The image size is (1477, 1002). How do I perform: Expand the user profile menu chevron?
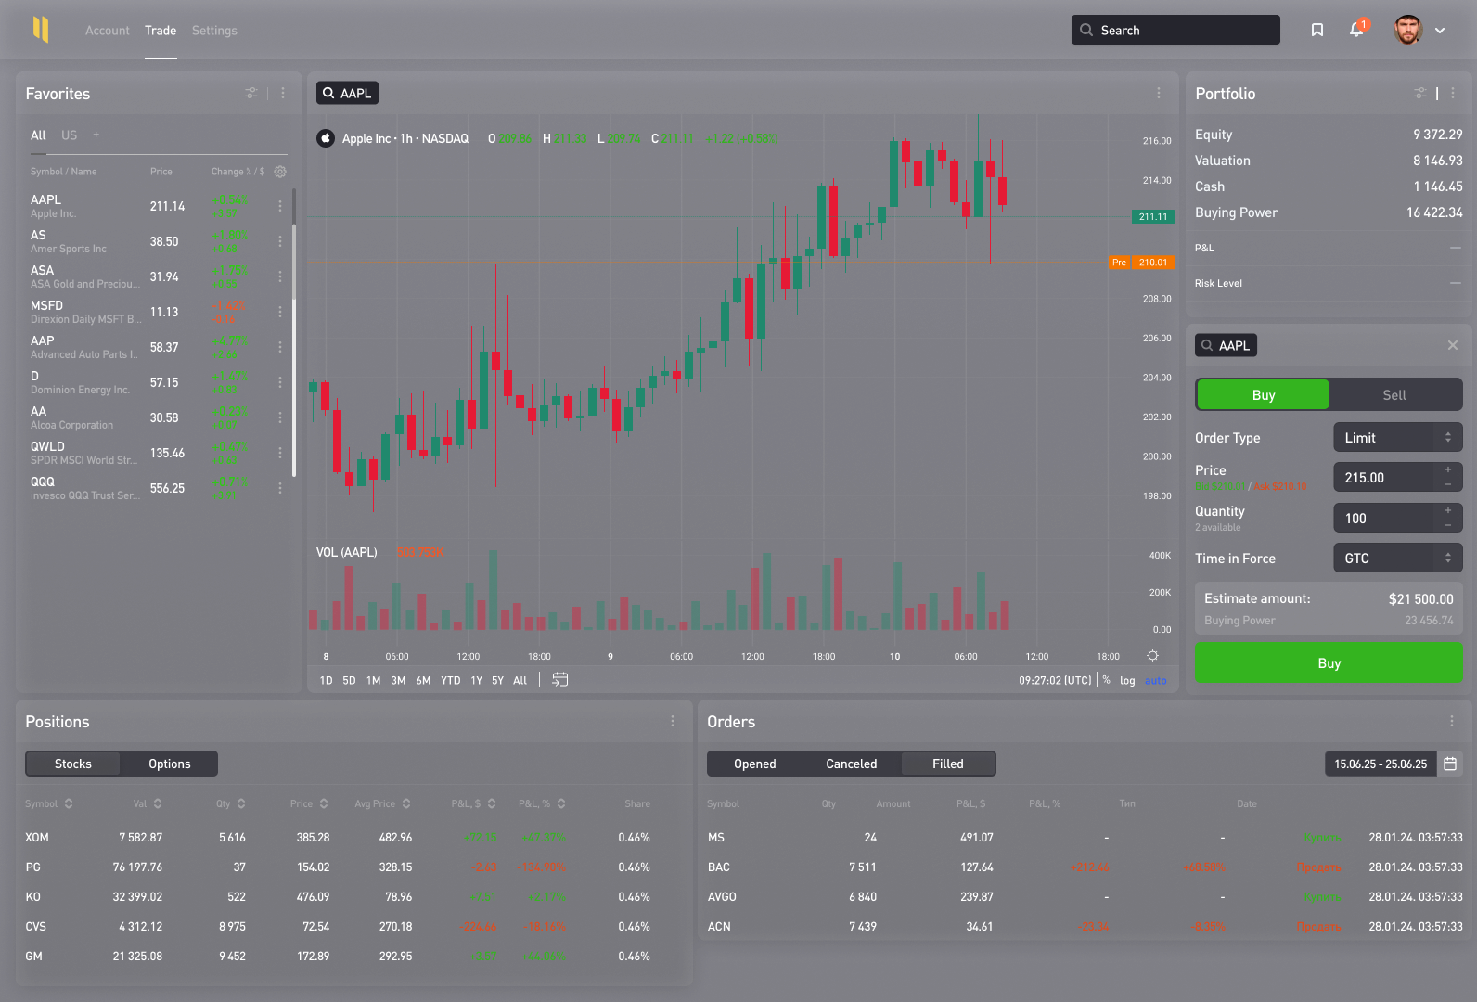click(1440, 31)
